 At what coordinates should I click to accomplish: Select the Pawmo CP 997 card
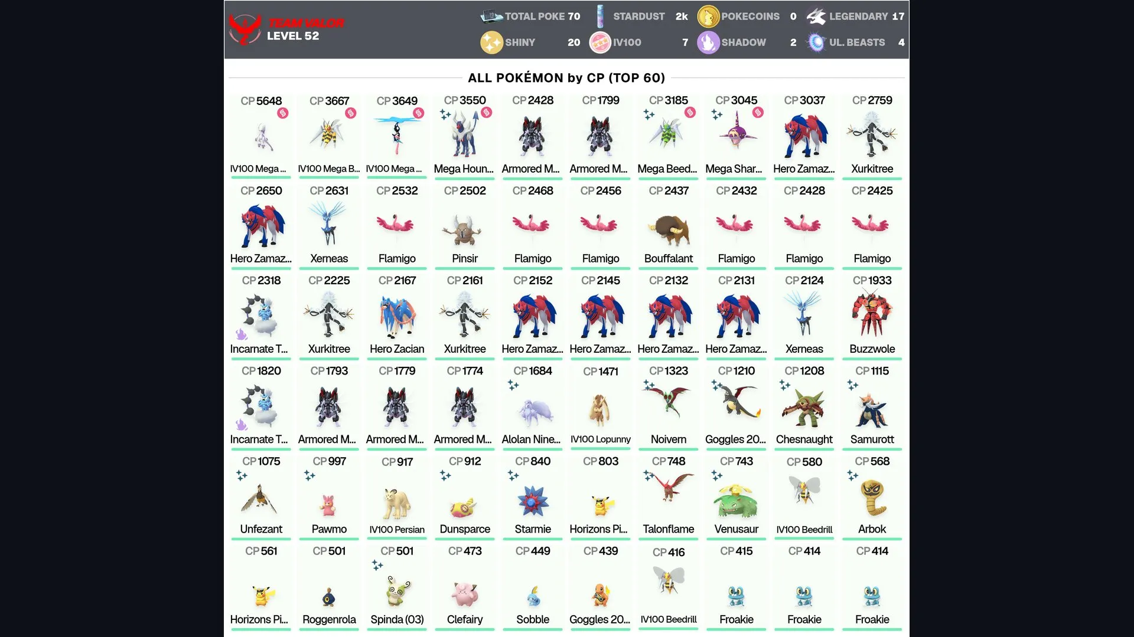[329, 497]
